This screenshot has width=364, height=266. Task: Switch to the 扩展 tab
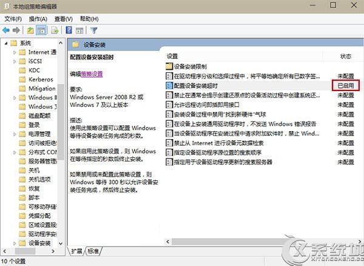pyautogui.click(x=76, y=251)
